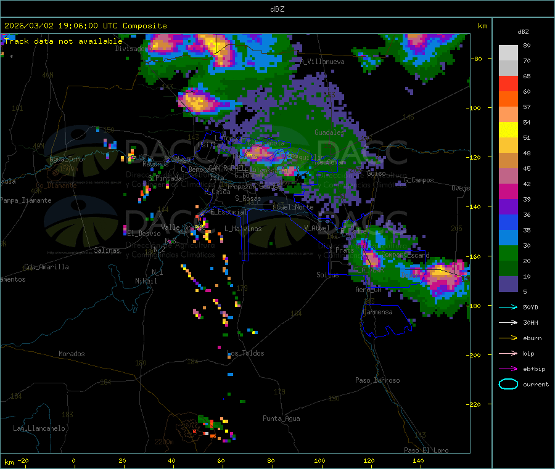Viewport: 555px width, 469px height.
Task: Click the 'Lag.Llancanelo' map label
Action: (39, 428)
